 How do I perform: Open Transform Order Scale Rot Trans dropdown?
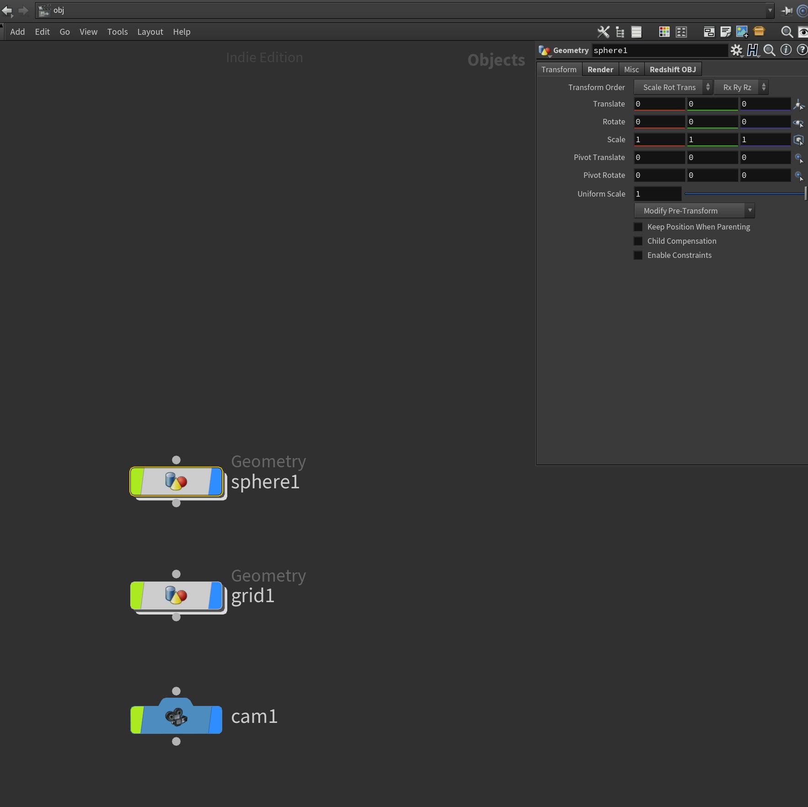673,87
